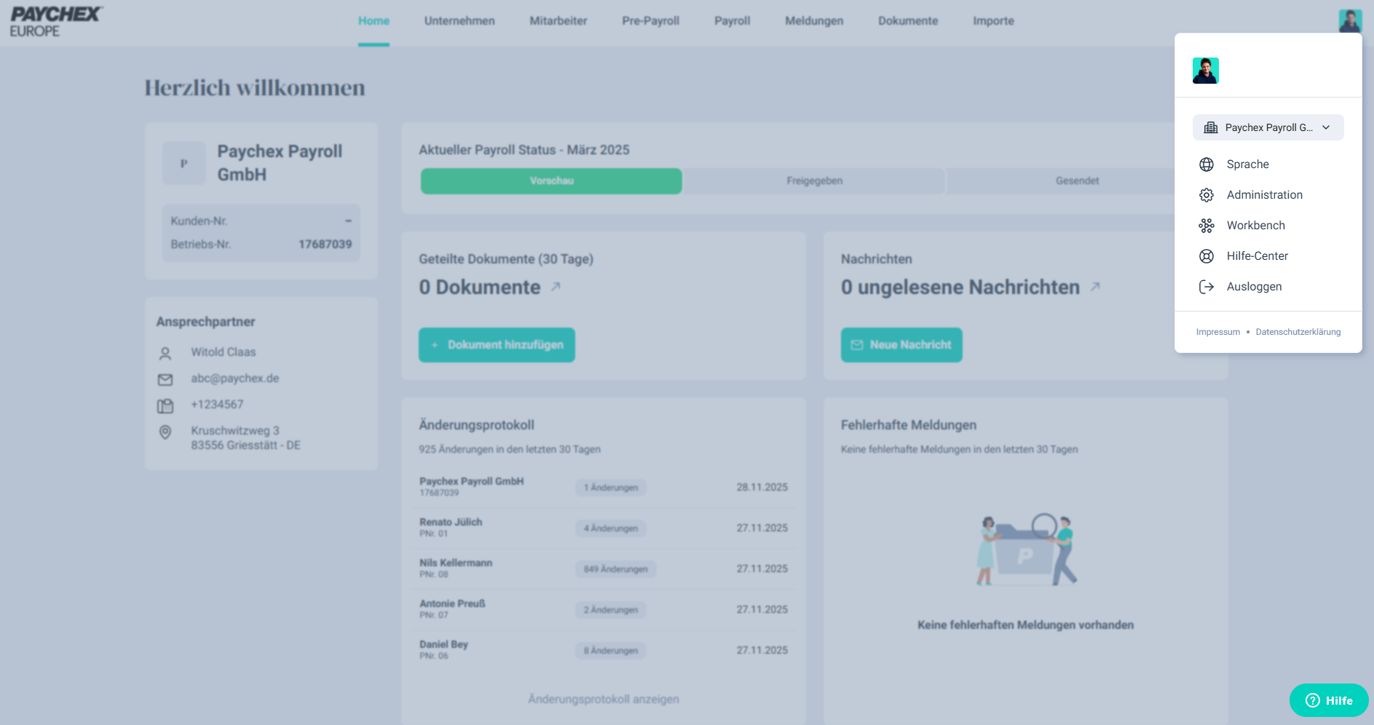Open the Datenschutzerklärung link

click(x=1298, y=332)
